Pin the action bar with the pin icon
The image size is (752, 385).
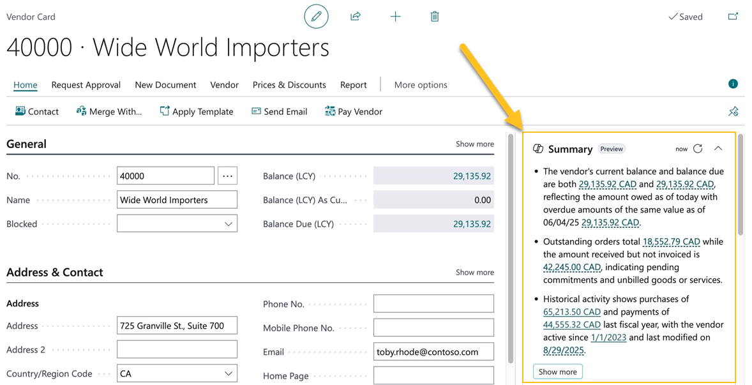point(733,111)
